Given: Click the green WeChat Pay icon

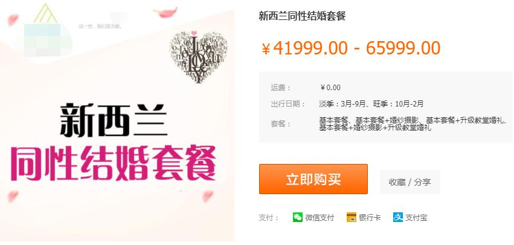Looking at the screenshot, I should (298, 217).
